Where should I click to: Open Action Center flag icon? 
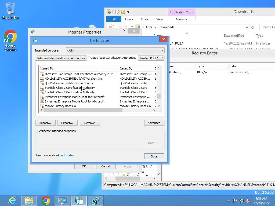point(235,201)
